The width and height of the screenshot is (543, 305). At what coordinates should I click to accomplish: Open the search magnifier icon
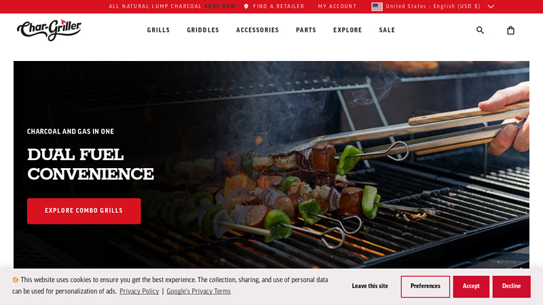coord(480,30)
